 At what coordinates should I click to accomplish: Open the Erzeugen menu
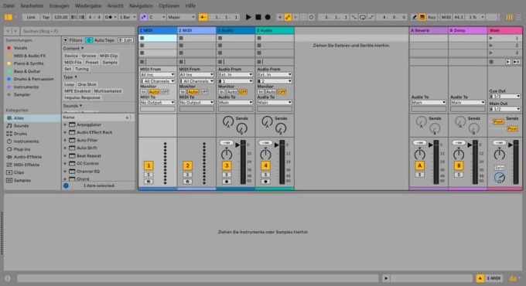tap(59, 5)
